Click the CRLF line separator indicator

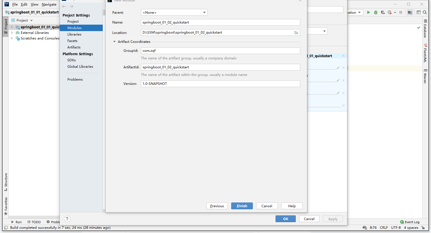coord(384,228)
